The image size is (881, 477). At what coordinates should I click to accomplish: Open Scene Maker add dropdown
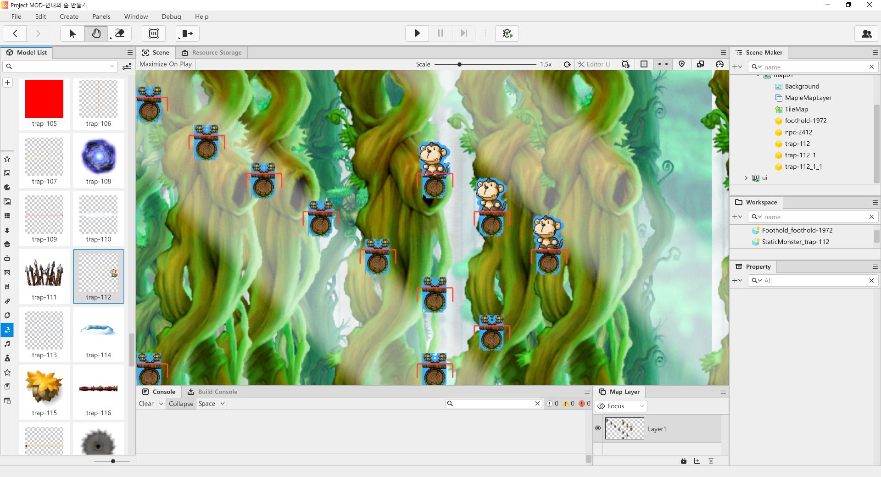click(737, 67)
